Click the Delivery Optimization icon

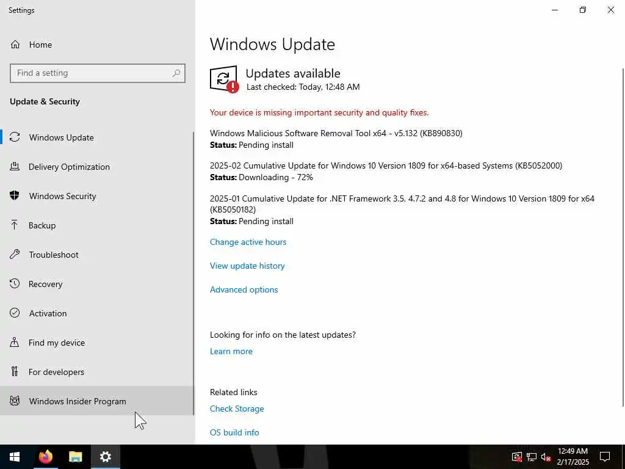pyautogui.click(x=15, y=166)
